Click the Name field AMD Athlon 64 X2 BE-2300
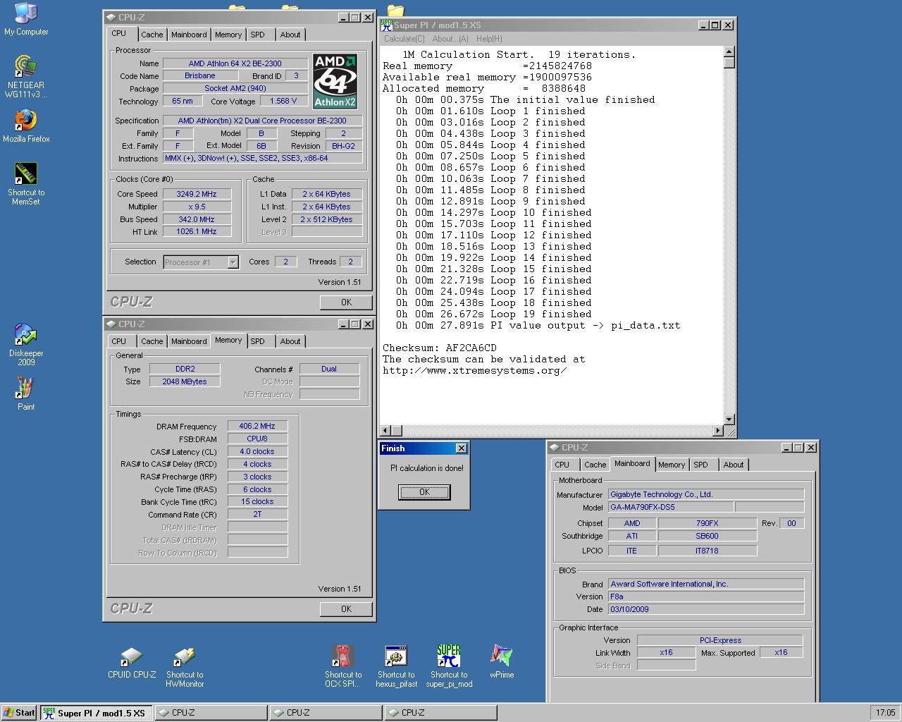The height and width of the screenshot is (722, 902). 235,63
